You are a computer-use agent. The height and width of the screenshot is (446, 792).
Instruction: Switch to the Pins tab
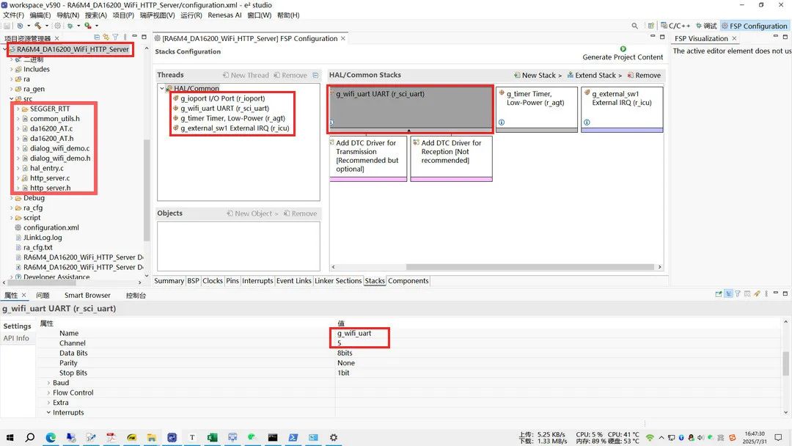[232, 281]
